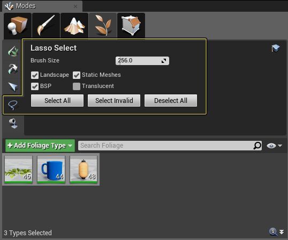Click the Brush Size value field
288x240 pixels.
(x=142, y=61)
